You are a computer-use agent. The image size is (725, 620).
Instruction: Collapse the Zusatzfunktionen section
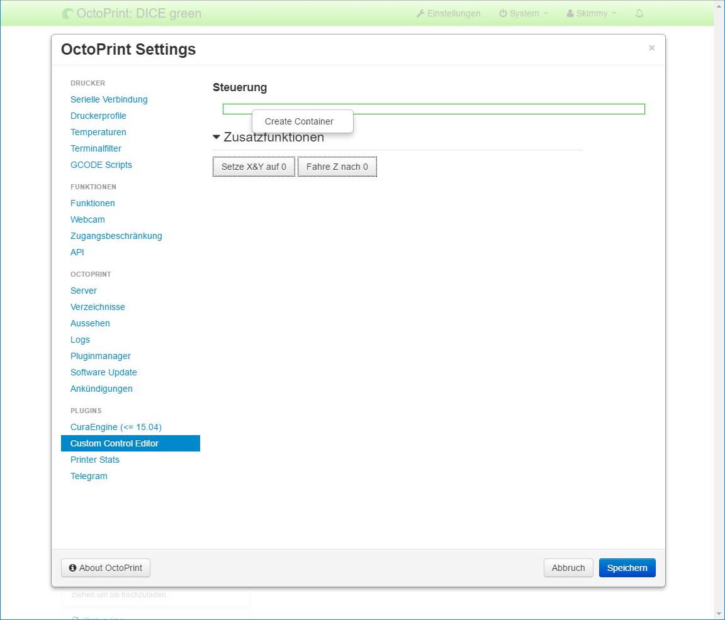pos(216,136)
